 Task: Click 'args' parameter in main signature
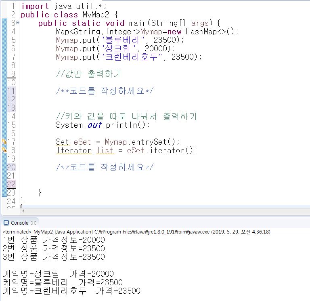pos(200,23)
